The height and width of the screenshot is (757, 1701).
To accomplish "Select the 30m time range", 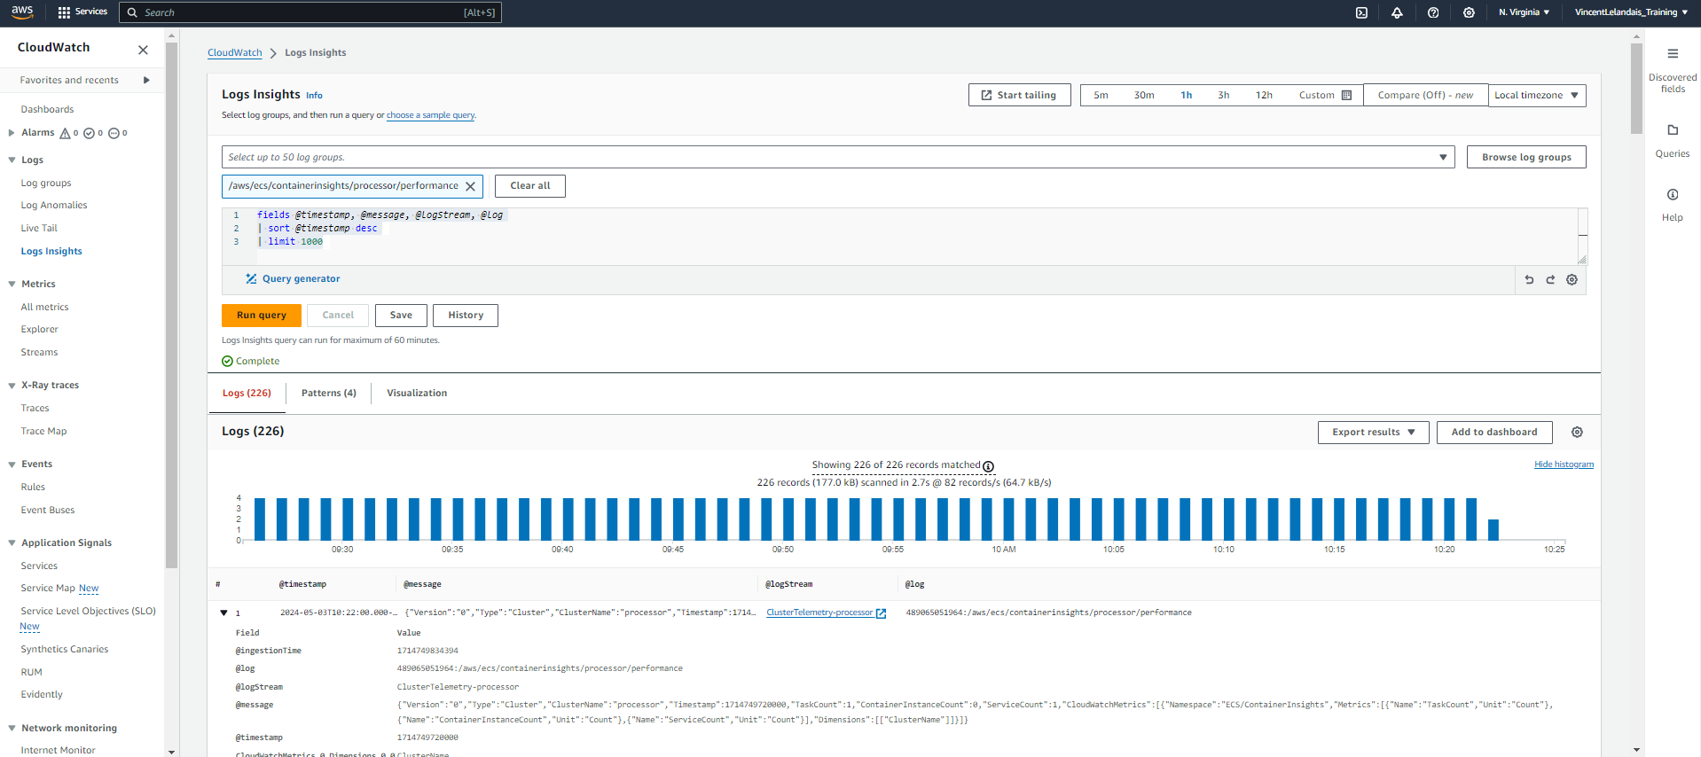I will 1144,95.
